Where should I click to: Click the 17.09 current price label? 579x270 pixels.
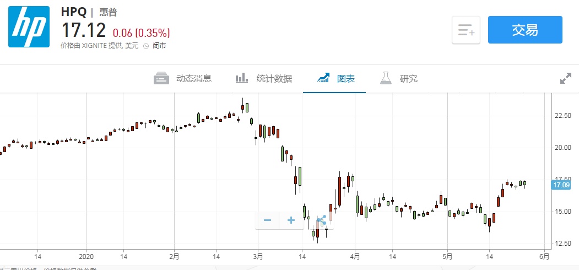tap(561, 185)
